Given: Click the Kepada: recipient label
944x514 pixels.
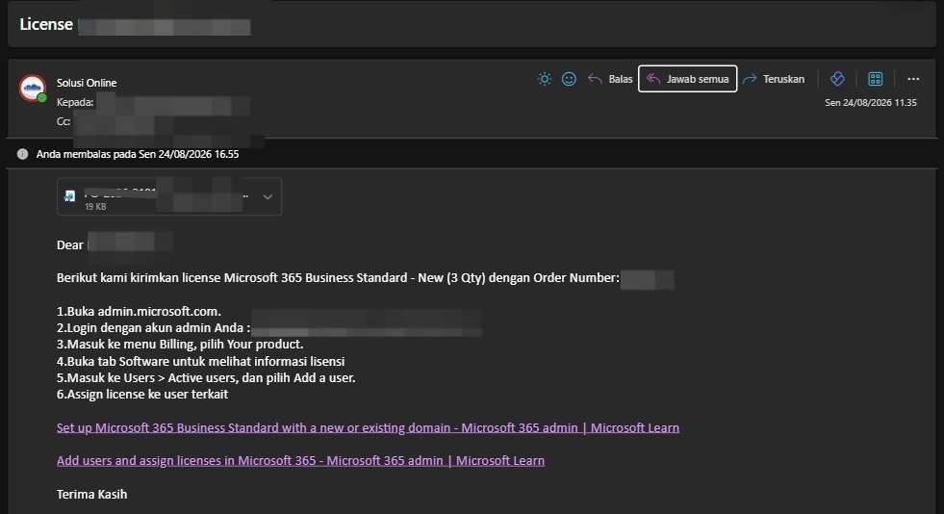Looking at the screenshot, I should click(75, 102).
